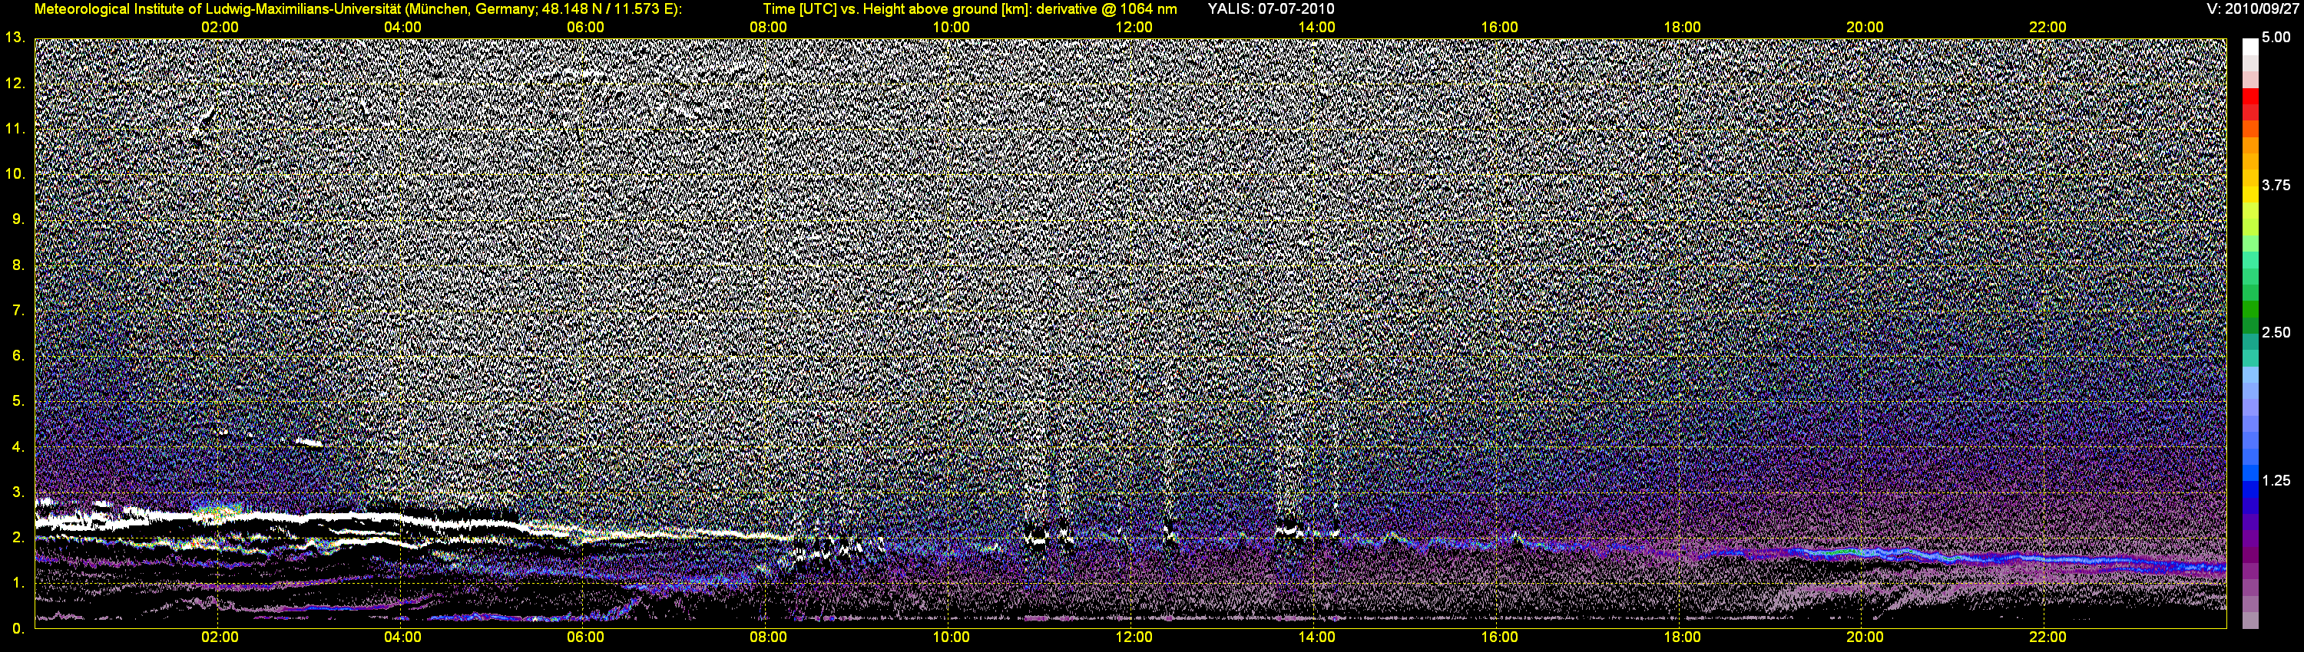
Task: Click 20:00 on the upper time axis
Action: (x=1865, y=27)
